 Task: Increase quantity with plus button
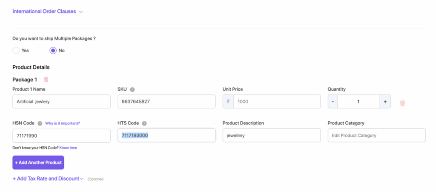385,102
